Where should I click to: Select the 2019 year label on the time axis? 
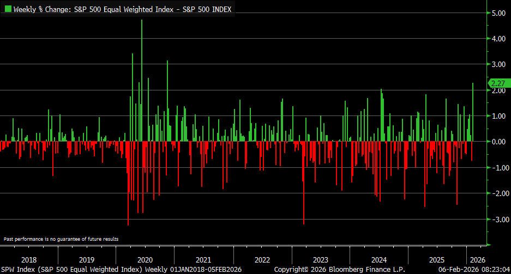[87, 259]
